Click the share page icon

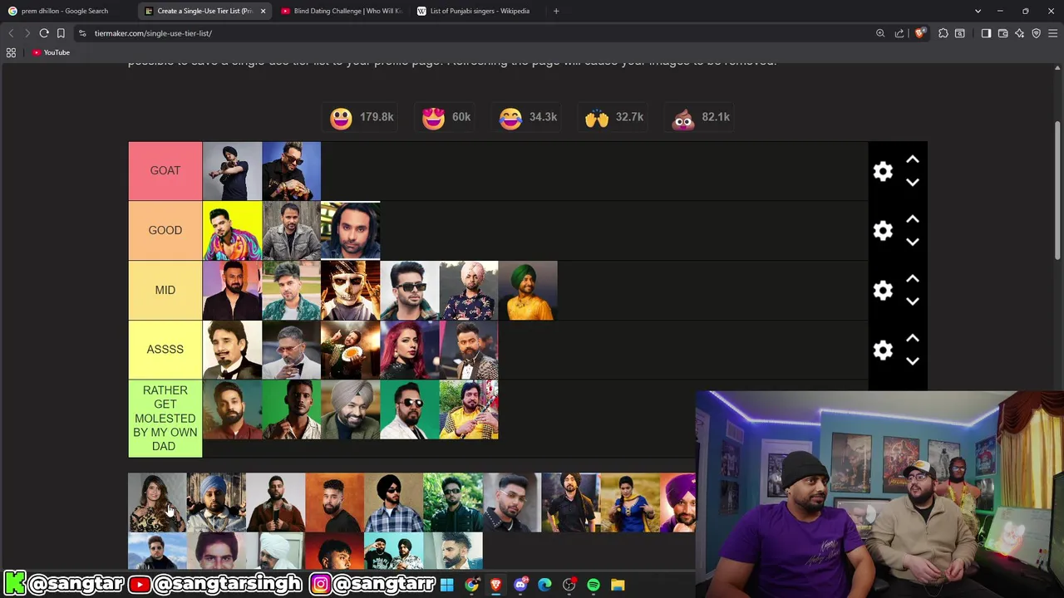(899, 33)
